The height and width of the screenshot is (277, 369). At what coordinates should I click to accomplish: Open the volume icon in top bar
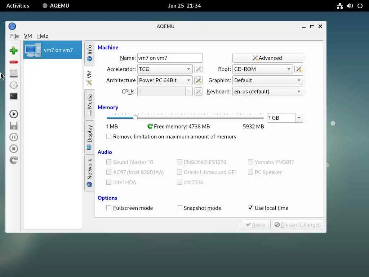click(x=350, y=6)
